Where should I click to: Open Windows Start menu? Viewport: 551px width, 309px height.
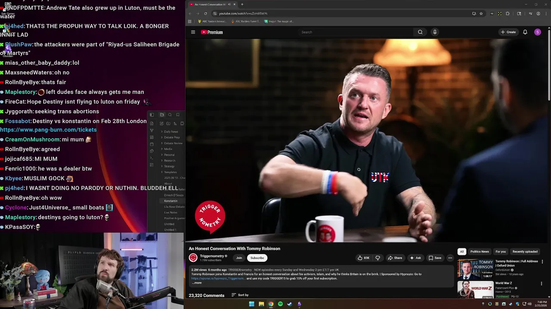point(252,304)
